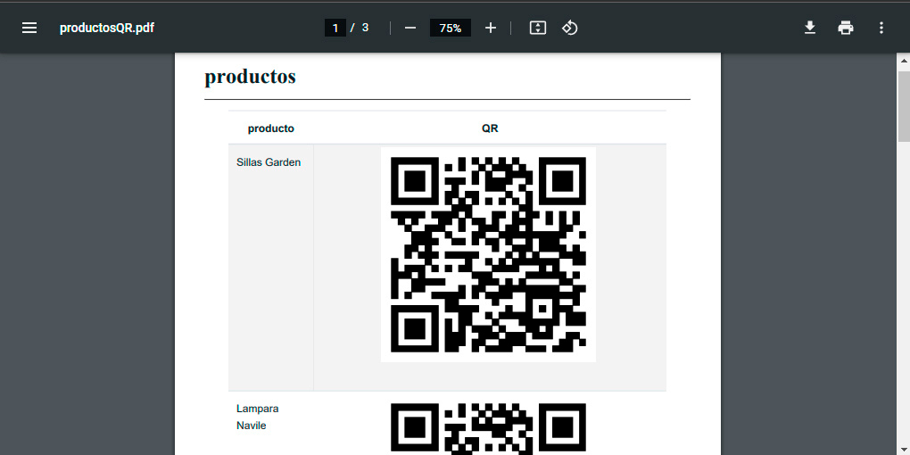Screen dimensions: 910x455
Task: Click the vertical scrollbar thumb
Action: [x=904, y=106]
